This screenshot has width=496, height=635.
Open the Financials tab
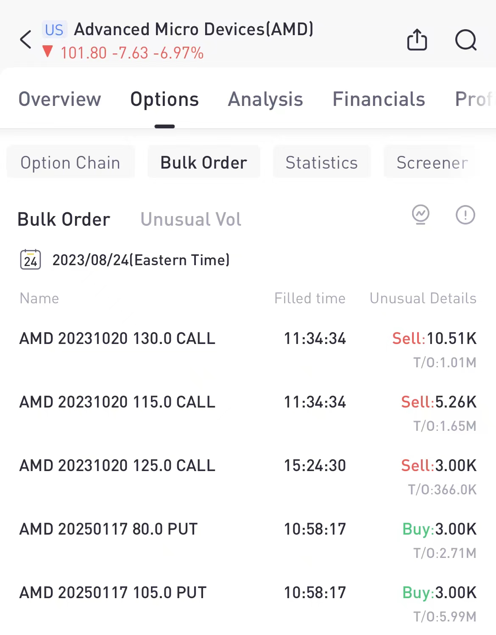[x=379, y=99]
